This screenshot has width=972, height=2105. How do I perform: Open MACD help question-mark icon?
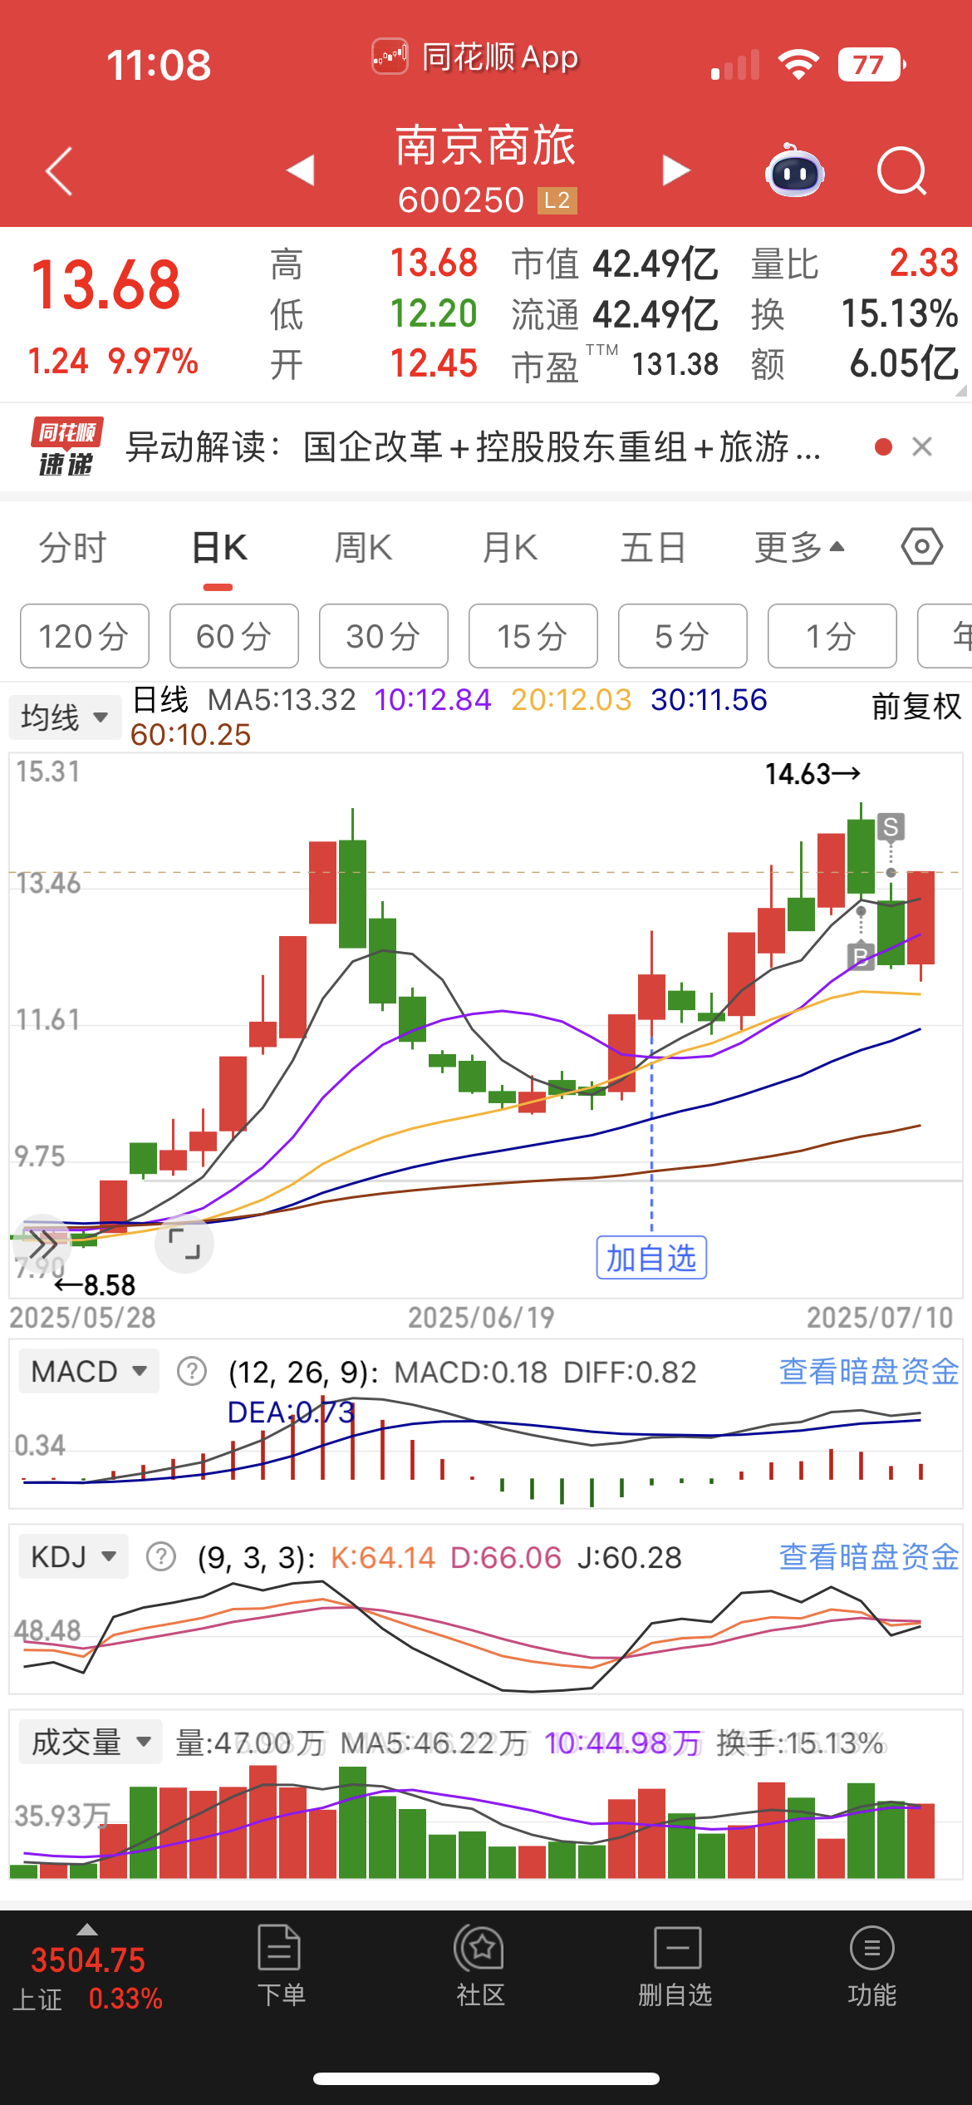point(192,1371)
